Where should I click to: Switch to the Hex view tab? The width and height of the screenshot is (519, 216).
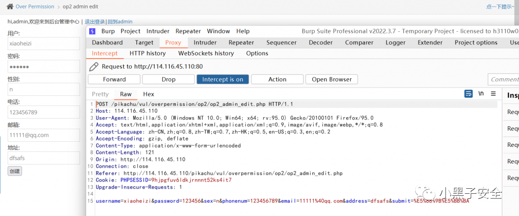tap(149, 94)
